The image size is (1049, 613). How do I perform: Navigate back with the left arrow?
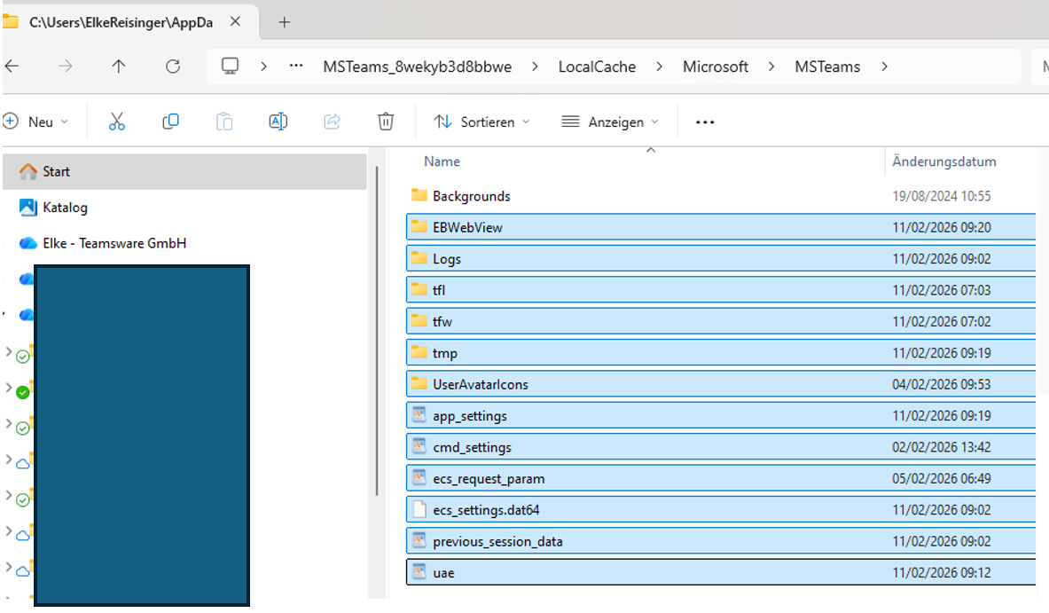tap(12, 67)
